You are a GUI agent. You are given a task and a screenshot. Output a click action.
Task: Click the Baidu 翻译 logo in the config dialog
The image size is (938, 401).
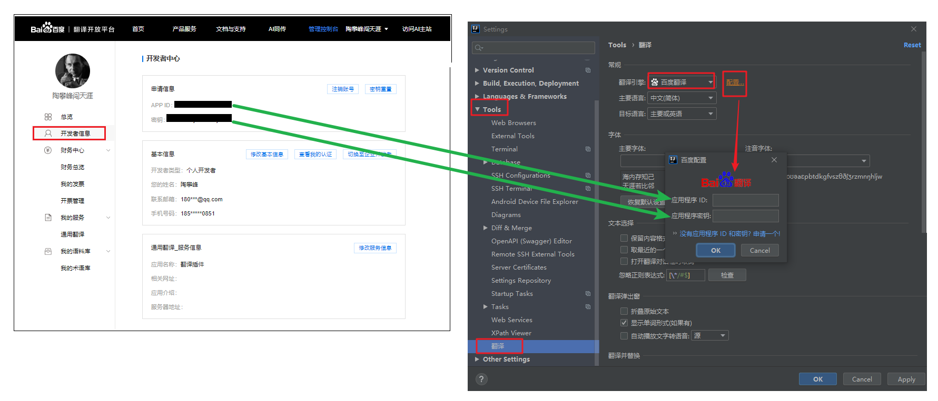coord(726,180)
